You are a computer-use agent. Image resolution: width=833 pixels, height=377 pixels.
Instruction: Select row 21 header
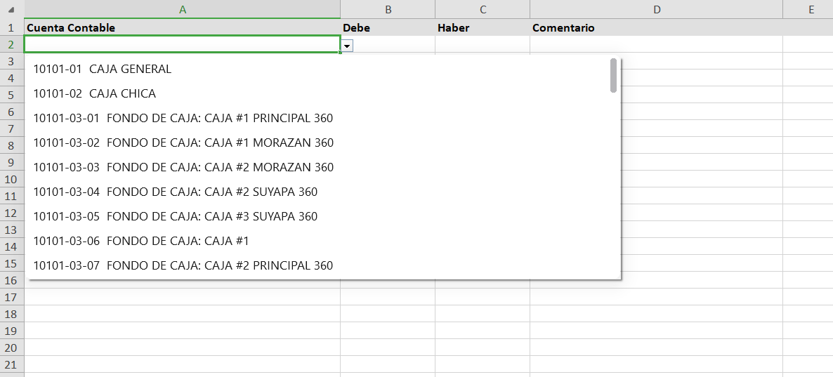tap(12, 365)
